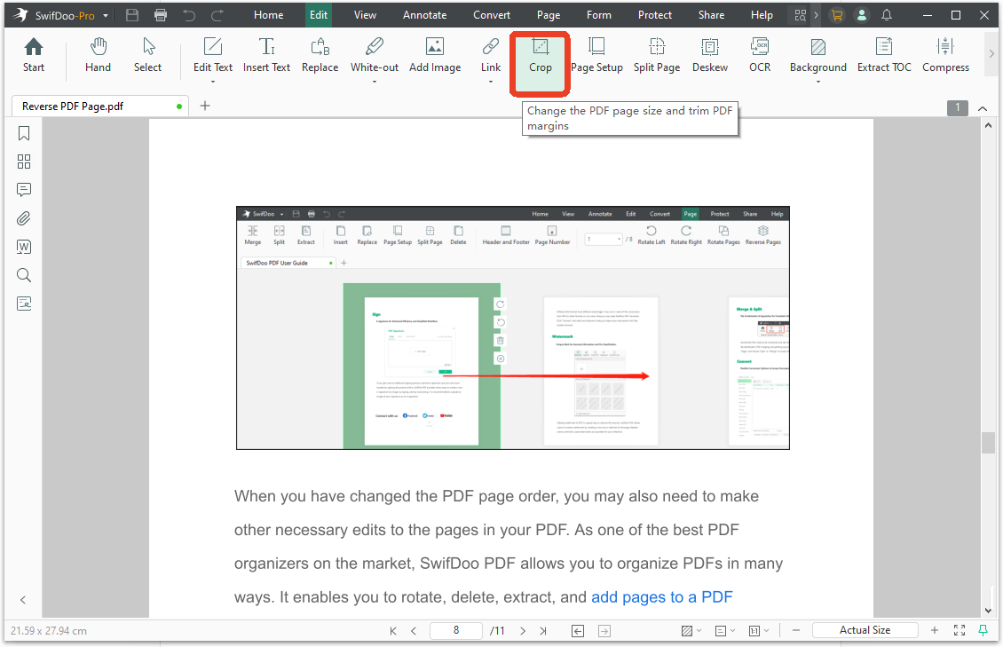The height and width of the screenshot is (647, 1003).
Task: Show more menu tabs chevron
Action: click(x=817, y=15)
